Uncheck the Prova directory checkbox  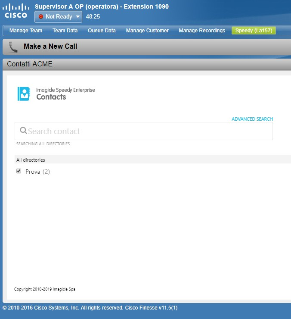point(19,171)
